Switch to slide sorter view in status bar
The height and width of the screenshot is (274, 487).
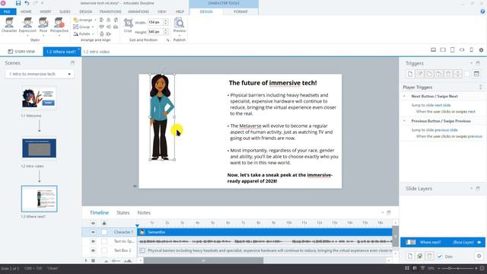click(407, 268)
